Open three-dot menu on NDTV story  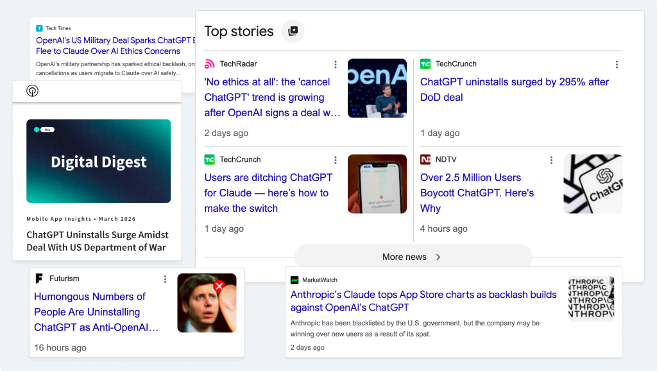point(551,160)
